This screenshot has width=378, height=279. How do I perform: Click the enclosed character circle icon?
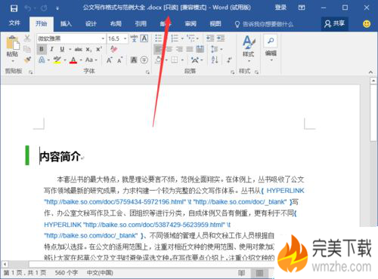144,60
